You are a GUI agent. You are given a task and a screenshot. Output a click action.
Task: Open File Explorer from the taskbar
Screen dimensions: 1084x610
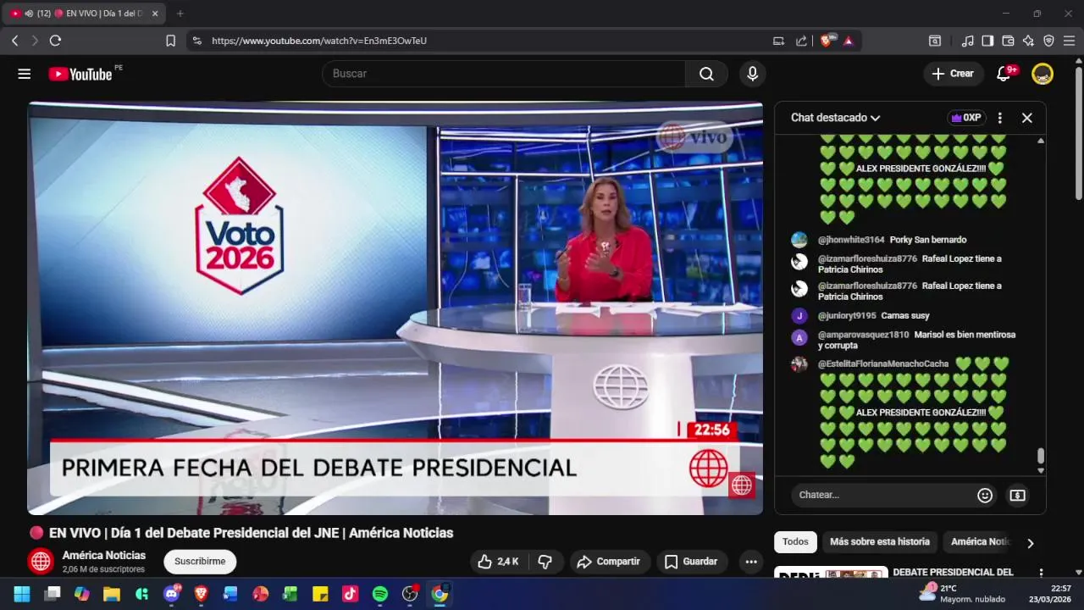tap(111, 594)
